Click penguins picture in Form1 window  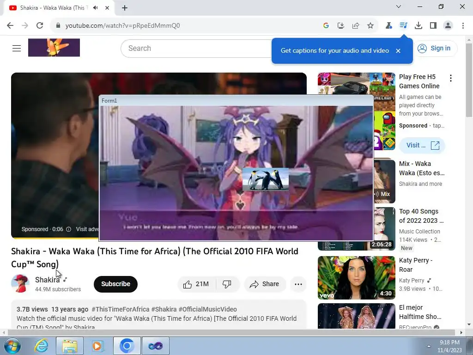(266, 179)
